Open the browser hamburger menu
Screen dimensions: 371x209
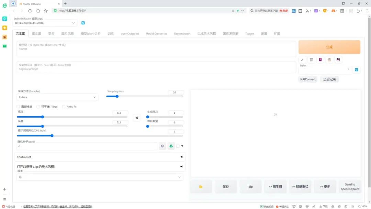coord(367,11)
